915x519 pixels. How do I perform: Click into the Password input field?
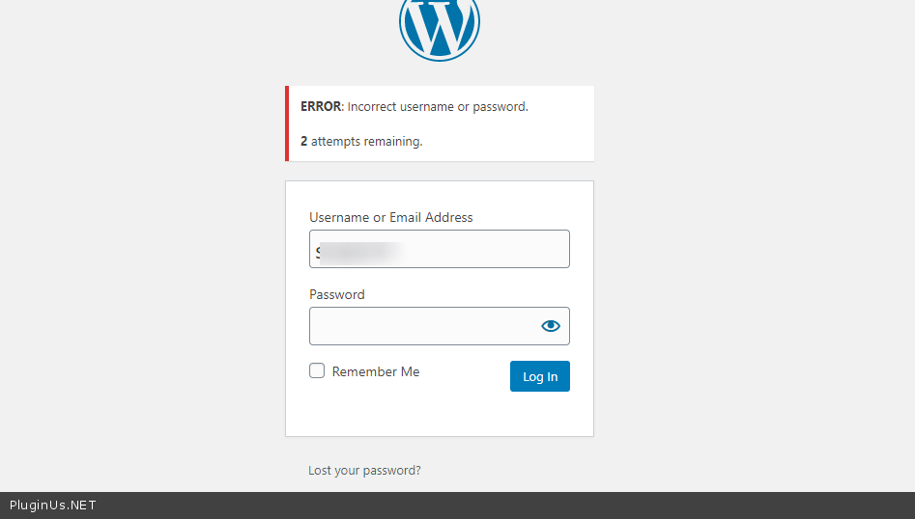[x=422, y=326]
